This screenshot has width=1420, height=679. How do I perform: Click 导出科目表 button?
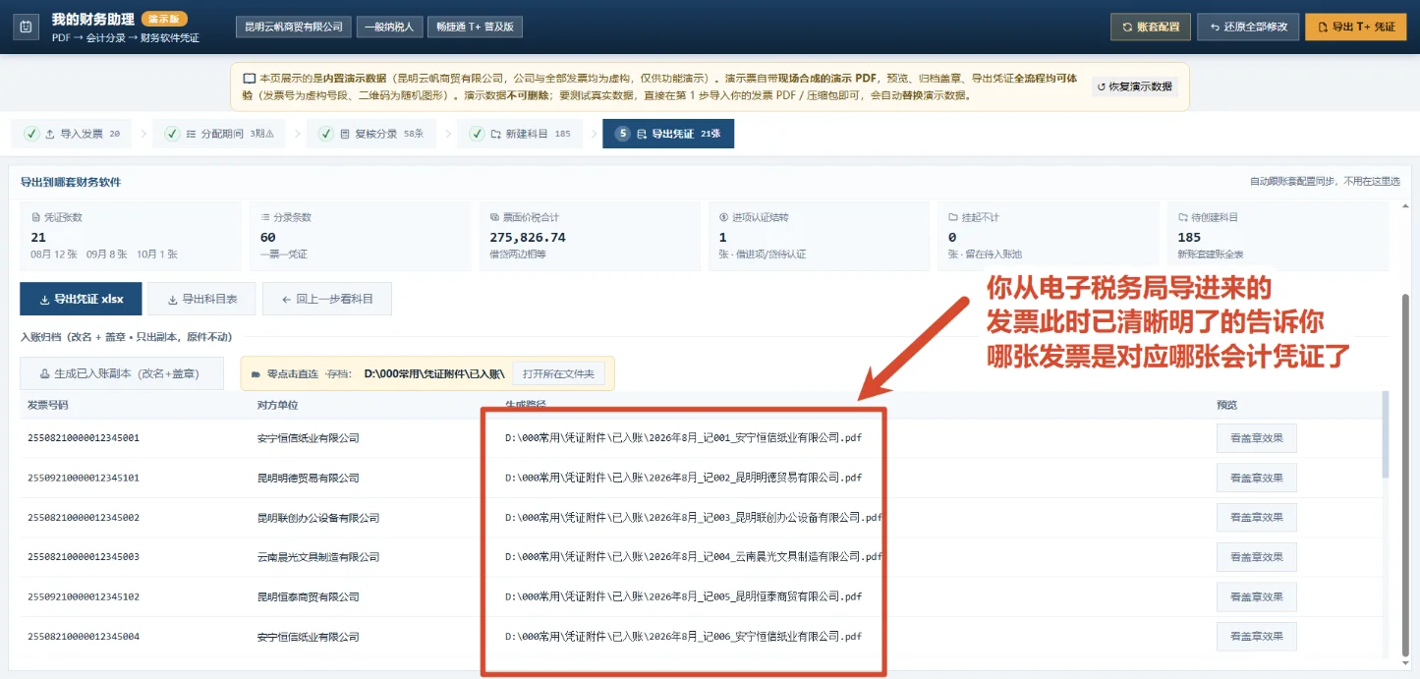(x=202, y=299)
